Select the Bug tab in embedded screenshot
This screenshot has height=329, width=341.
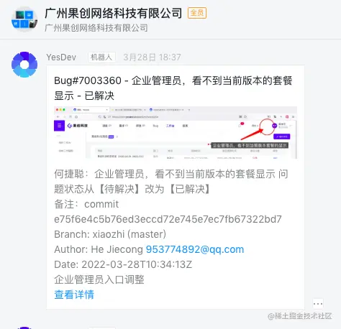click(155, 126)
